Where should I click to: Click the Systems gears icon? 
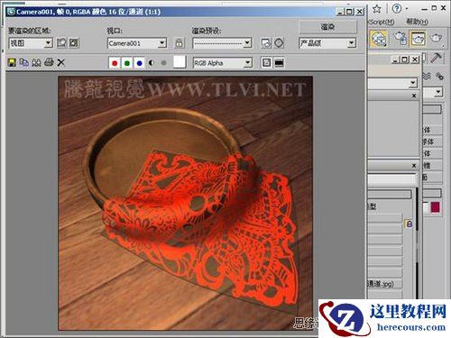click(439, 77)
